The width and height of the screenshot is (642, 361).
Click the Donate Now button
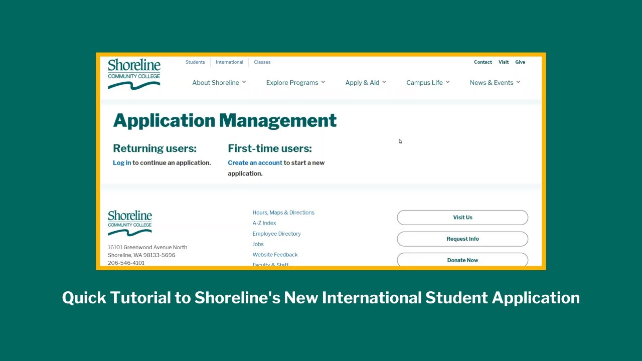pyautogui.click(x=462, y=260)
